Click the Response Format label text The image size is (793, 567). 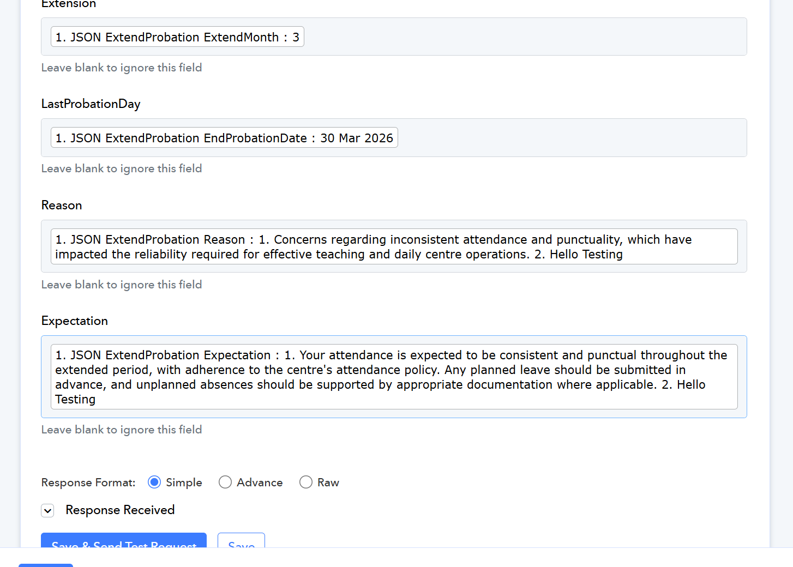(88, 483)
